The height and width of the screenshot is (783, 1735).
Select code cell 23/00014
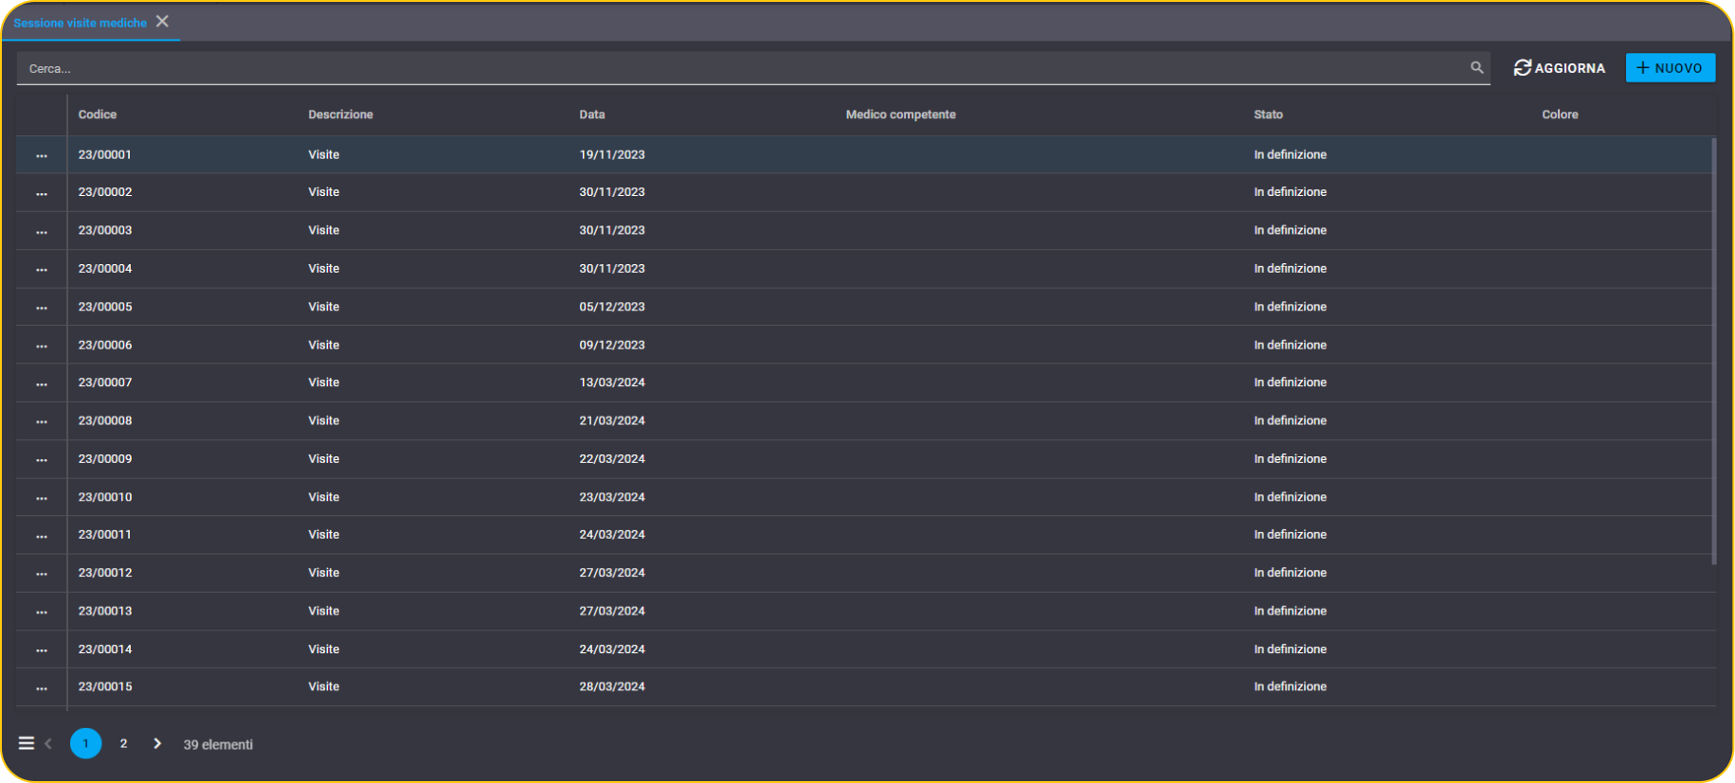[105, 649]
